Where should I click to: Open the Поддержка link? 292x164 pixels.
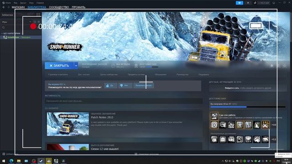203,75
